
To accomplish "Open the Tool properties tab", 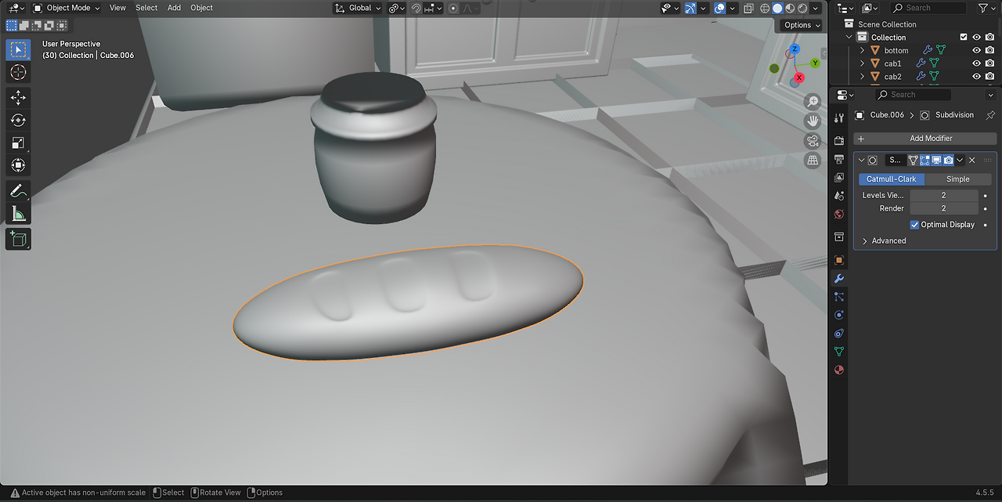I will 839,118.
